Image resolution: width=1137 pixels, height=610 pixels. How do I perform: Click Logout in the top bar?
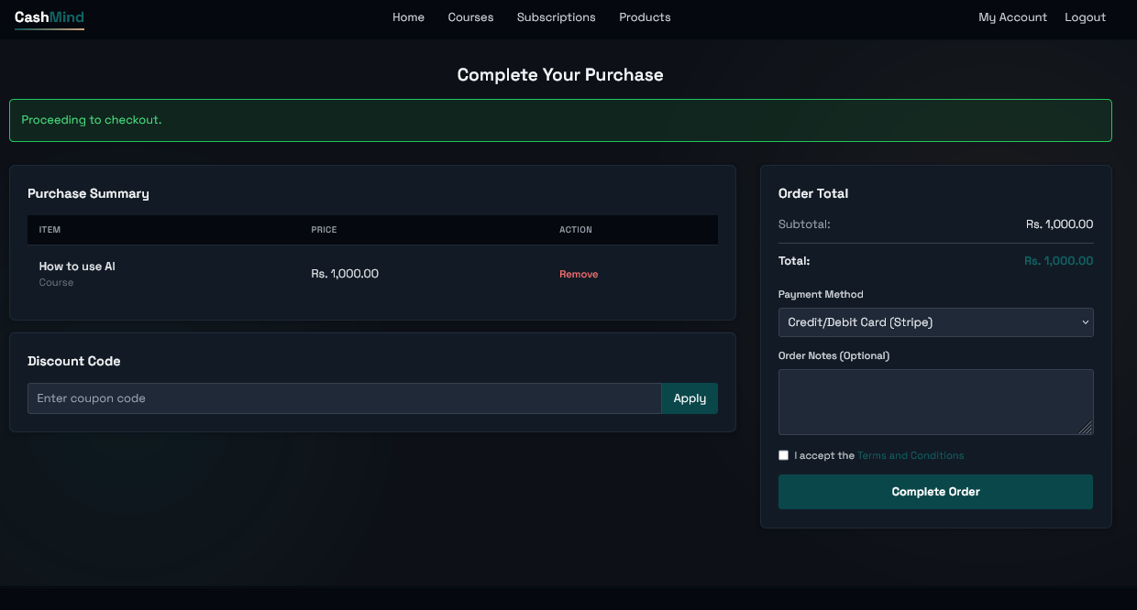click(x=1085, y=17)
